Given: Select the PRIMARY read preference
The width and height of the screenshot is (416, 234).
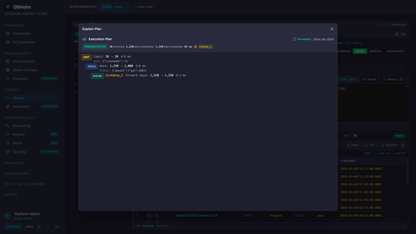Looking at the screenshot, I should tap(376, 51).
